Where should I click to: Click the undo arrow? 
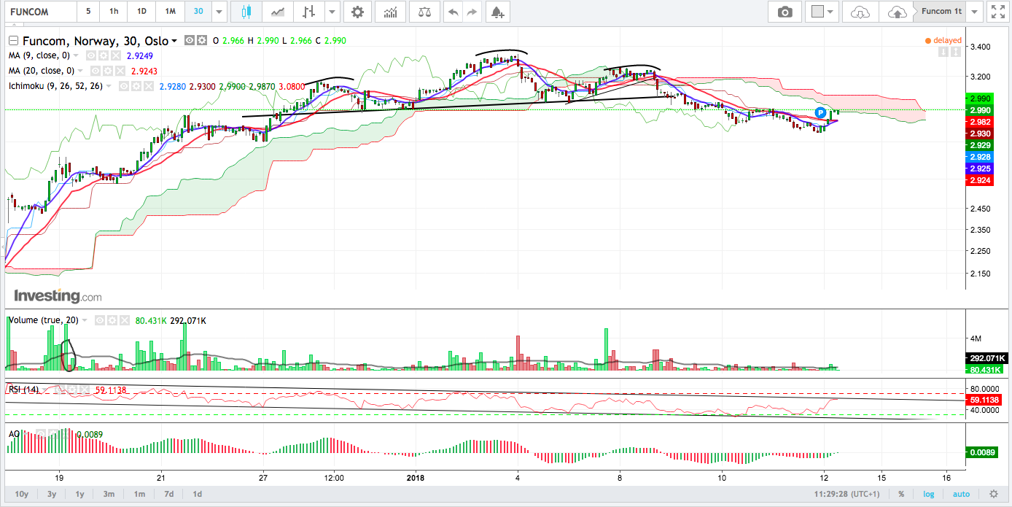coord(453,12)
